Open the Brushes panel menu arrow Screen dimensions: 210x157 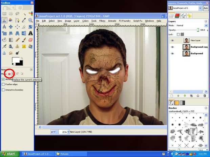pyautogui.click(x=206, y=108)
